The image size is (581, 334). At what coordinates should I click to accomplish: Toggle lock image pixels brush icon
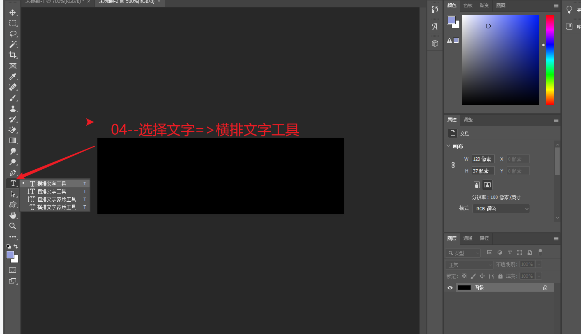[x=473, y=276]
